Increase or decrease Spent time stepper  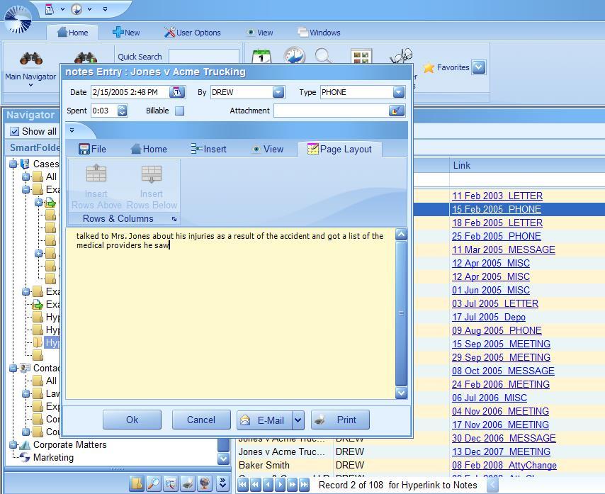[x=123, y=111]
